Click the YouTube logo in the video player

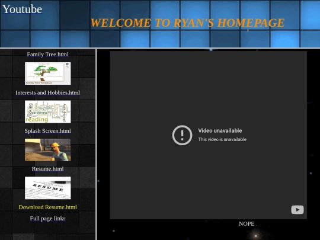[x=297, y=210]
